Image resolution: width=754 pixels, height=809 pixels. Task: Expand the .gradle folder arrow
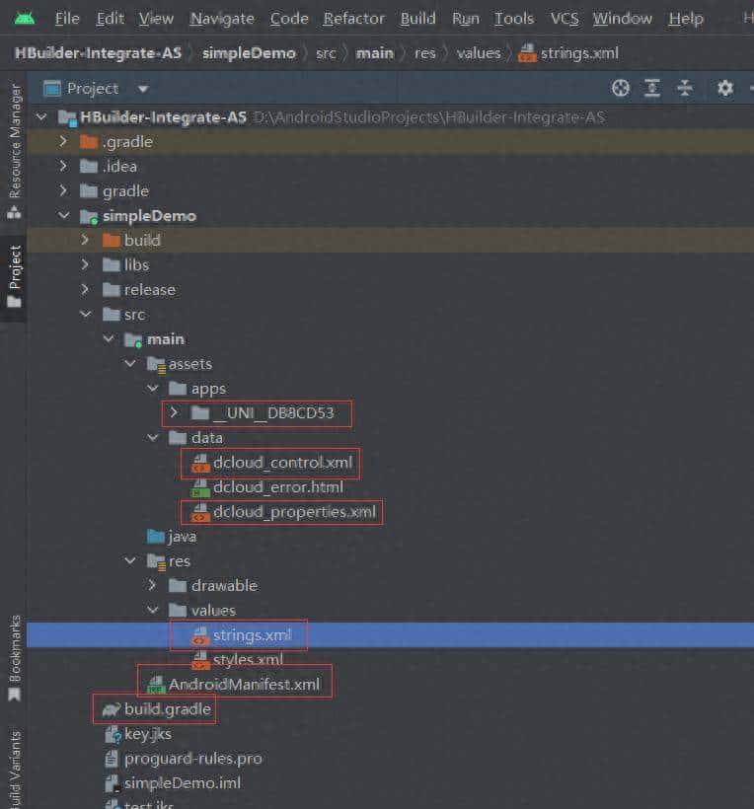(64, 142)
